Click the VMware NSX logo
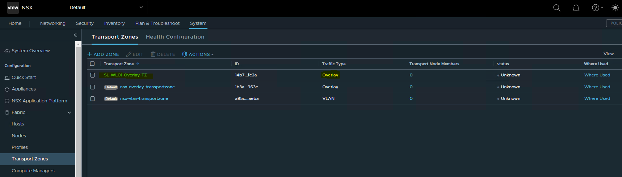Viewport: 622px width, 177px height. point(13,8)
